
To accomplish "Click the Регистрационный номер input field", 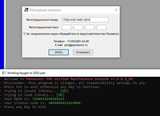I will coord(85,20).
